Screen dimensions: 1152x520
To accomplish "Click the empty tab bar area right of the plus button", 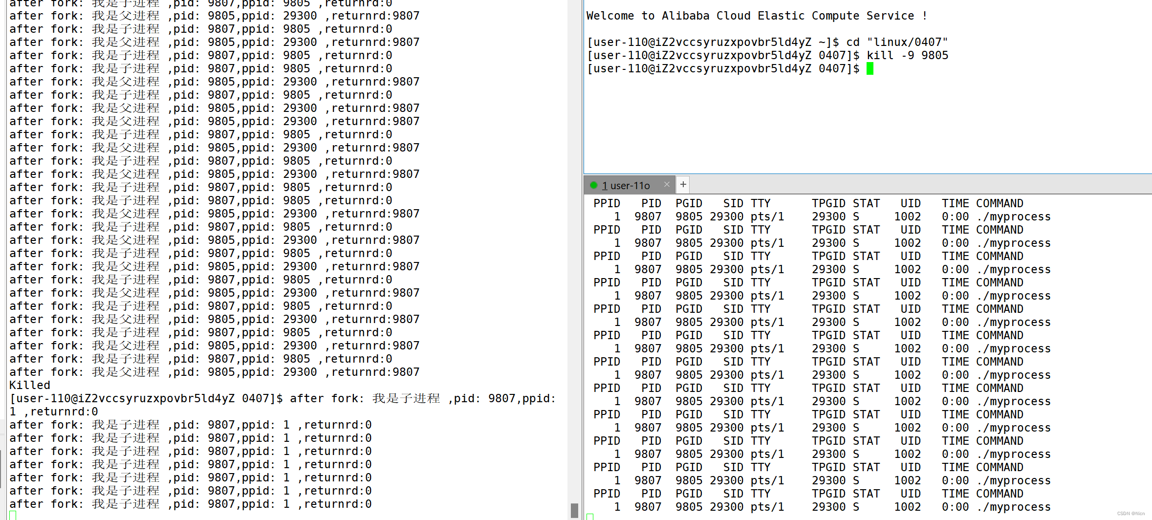I will click(880, 184).
